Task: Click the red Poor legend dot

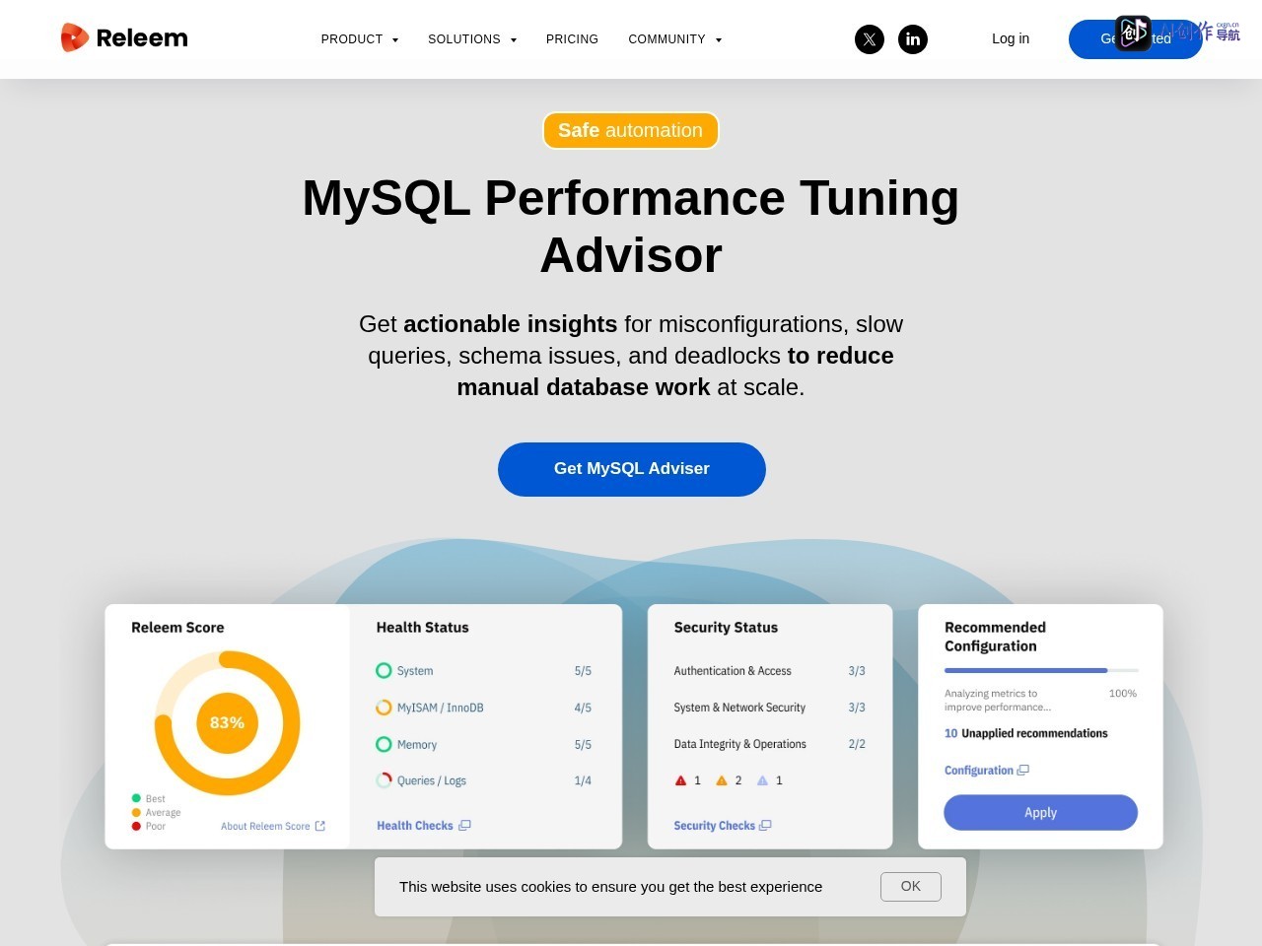Action: pyautogui.click(x=136, y=826)
